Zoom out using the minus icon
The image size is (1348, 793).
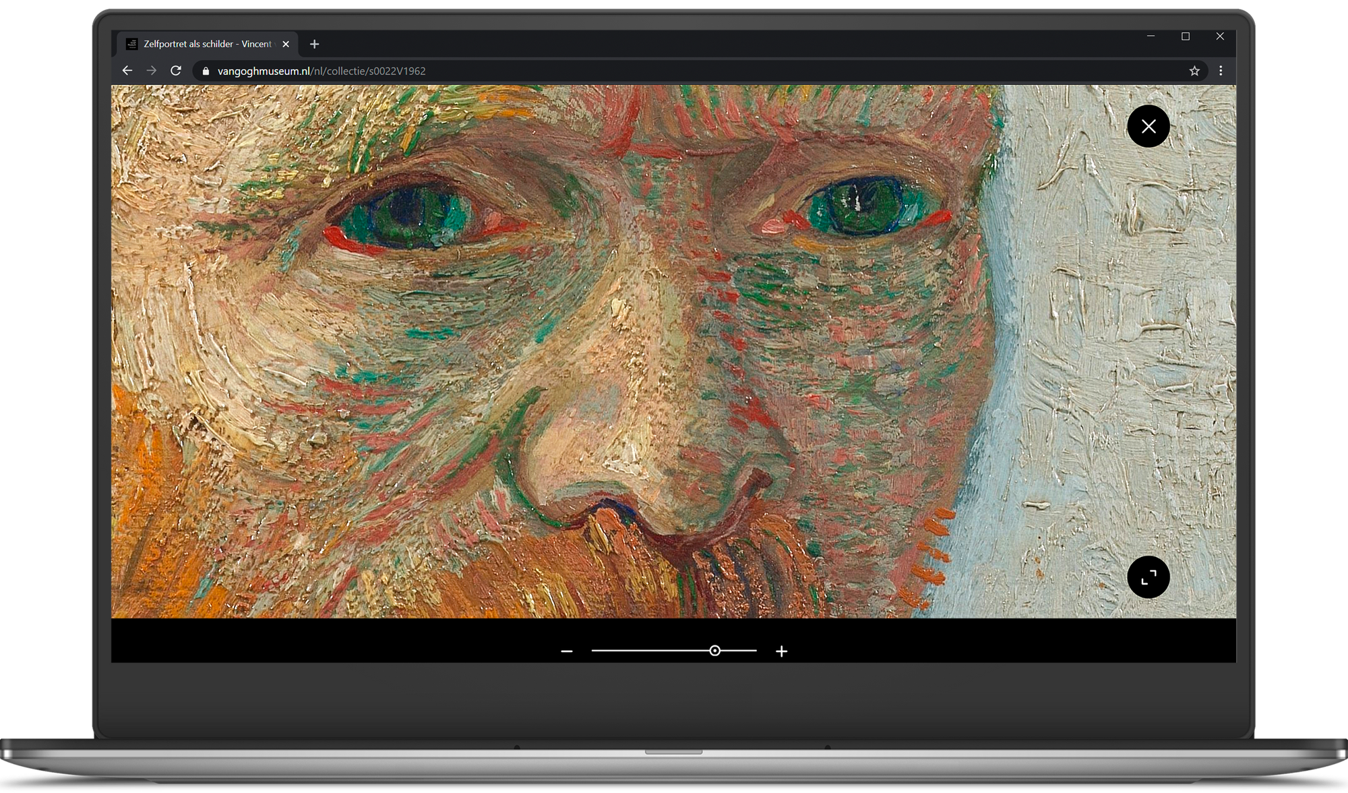(566, 651)
